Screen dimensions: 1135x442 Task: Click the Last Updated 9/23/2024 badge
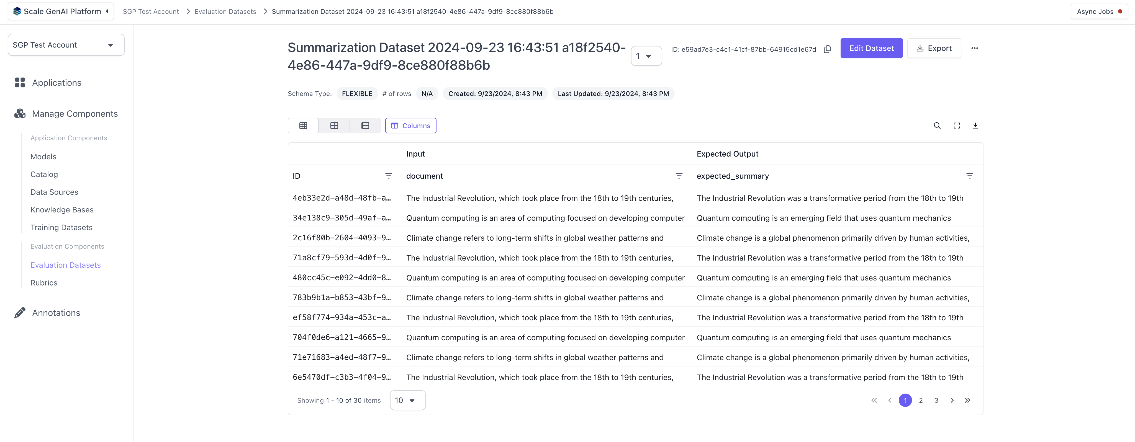[x=613, y=94]
